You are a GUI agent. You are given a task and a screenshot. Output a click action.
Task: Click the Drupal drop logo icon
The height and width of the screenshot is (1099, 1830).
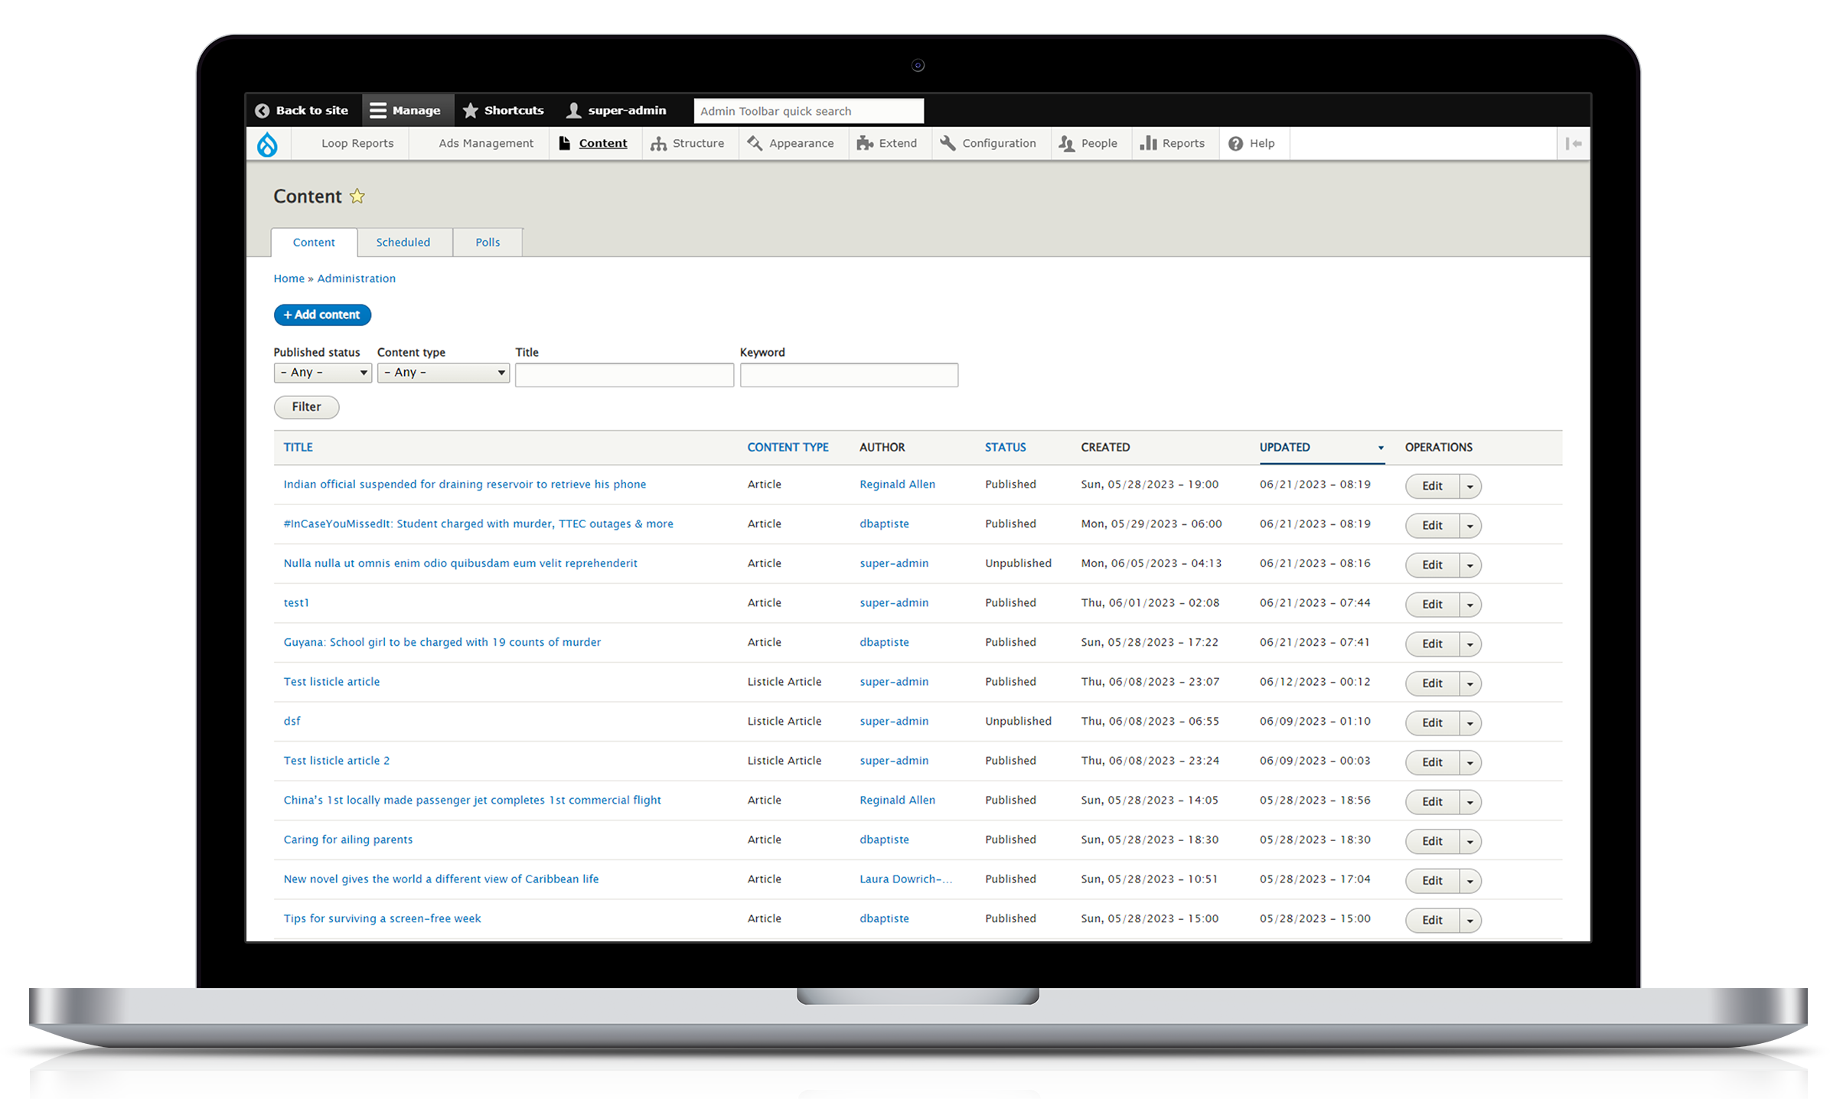[267, 144]
